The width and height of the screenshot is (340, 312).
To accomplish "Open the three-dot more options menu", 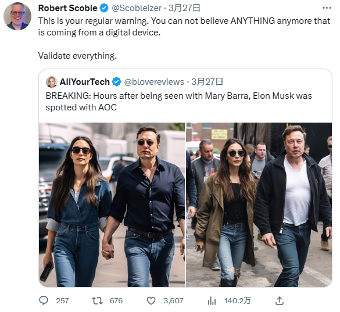I will (x=327, y=8).
